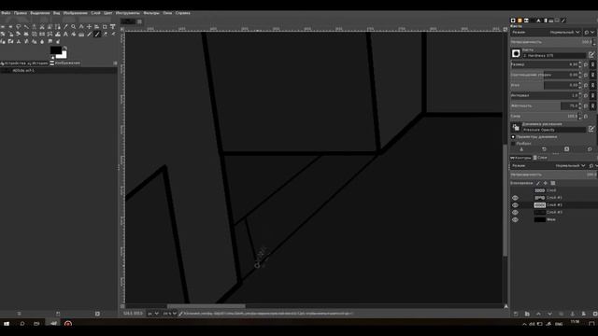The image size is (598, 336).
Task: Select the Gradient tool
Action: (x=81, y=35)
